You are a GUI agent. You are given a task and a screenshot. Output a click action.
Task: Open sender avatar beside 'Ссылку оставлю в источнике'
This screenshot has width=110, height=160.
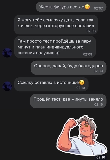coord(7,86)
